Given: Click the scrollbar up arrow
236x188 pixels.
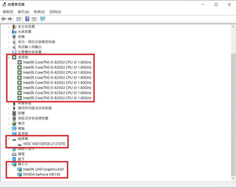Looking at the screenshot, I should [233, 27].
